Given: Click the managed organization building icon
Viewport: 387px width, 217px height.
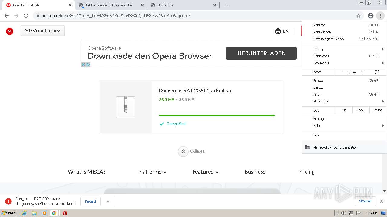Looking at the screenshot, I should (x=307, y=147).
